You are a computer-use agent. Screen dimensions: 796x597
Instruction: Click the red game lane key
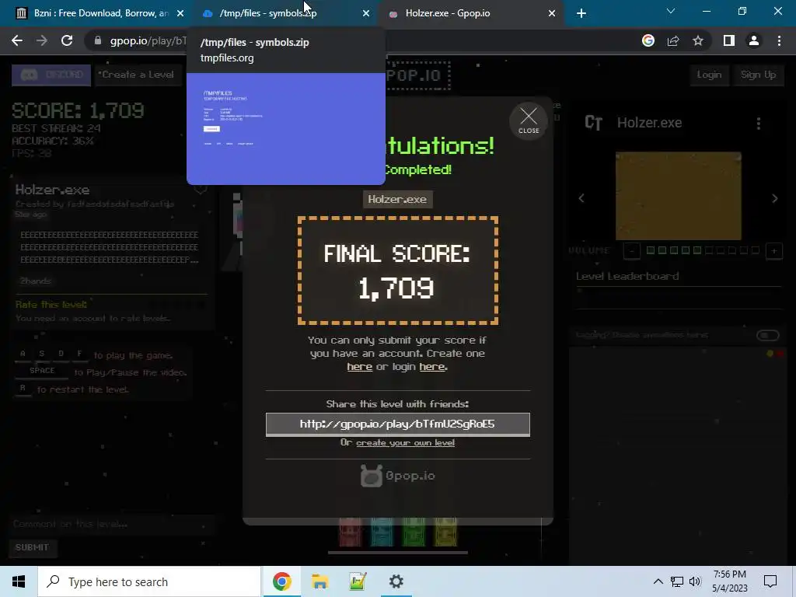coord(351,532)
